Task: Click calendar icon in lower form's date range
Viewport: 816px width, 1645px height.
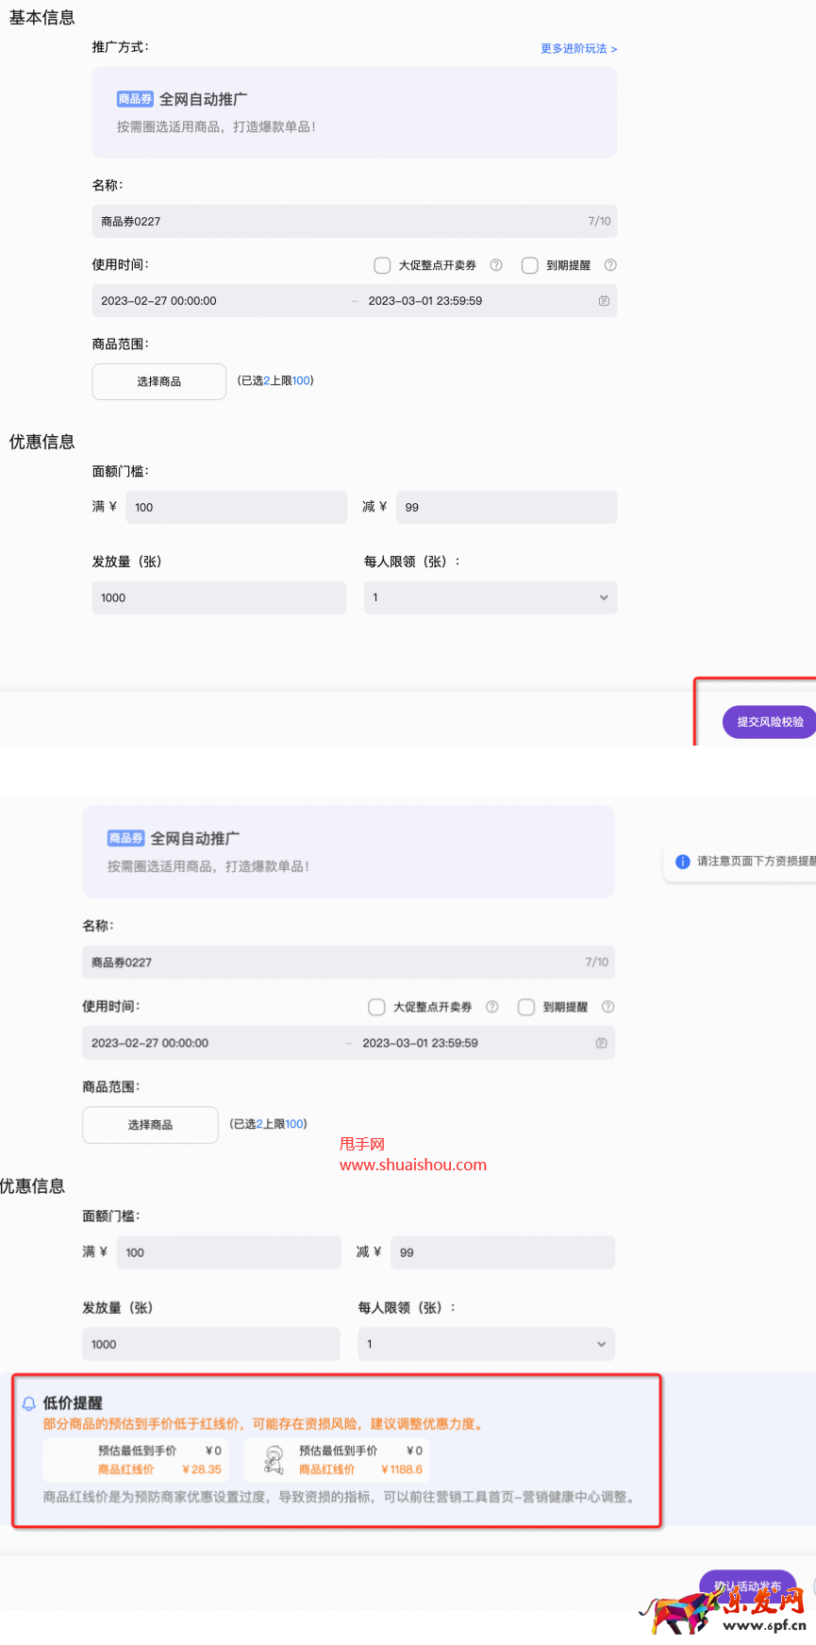Action: pos(601,1043)
